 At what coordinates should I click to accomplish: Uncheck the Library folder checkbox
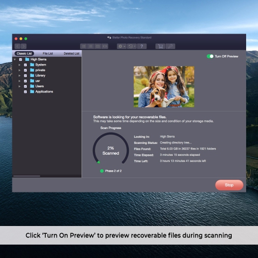coord(25,75)
